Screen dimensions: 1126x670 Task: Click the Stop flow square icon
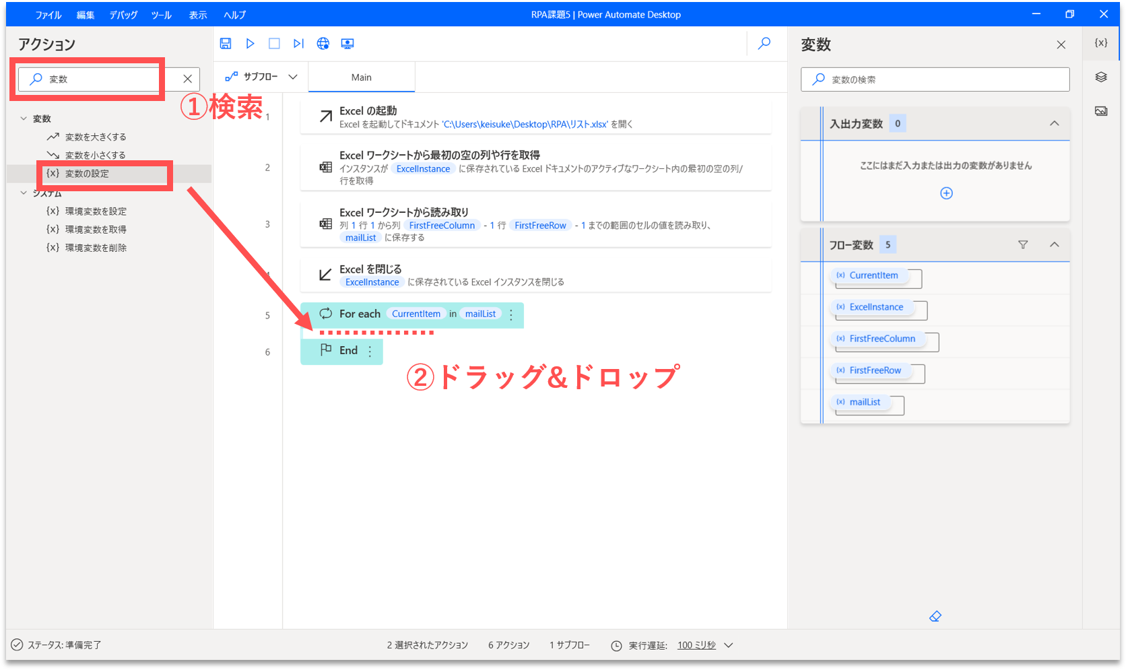tap(274, 44)
